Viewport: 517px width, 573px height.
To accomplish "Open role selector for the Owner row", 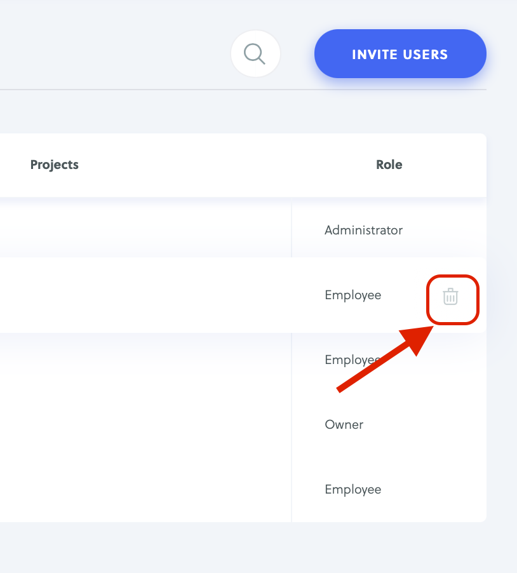I will tap(344, 424).
